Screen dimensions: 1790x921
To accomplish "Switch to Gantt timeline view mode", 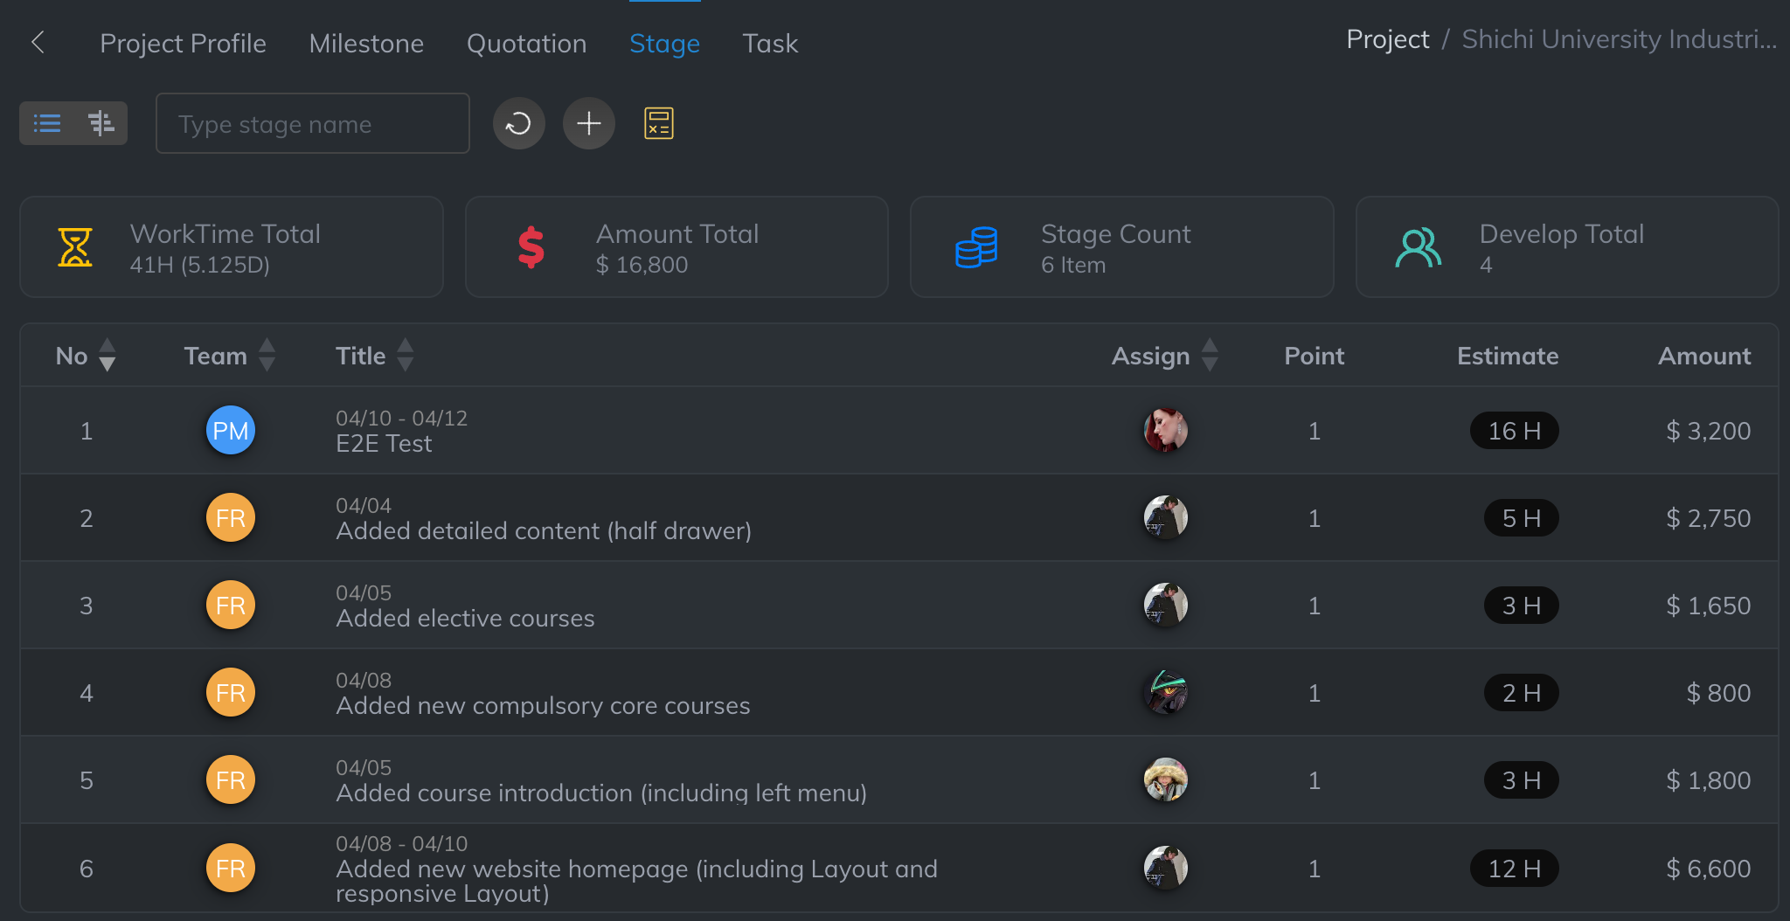I will (101, 123).
